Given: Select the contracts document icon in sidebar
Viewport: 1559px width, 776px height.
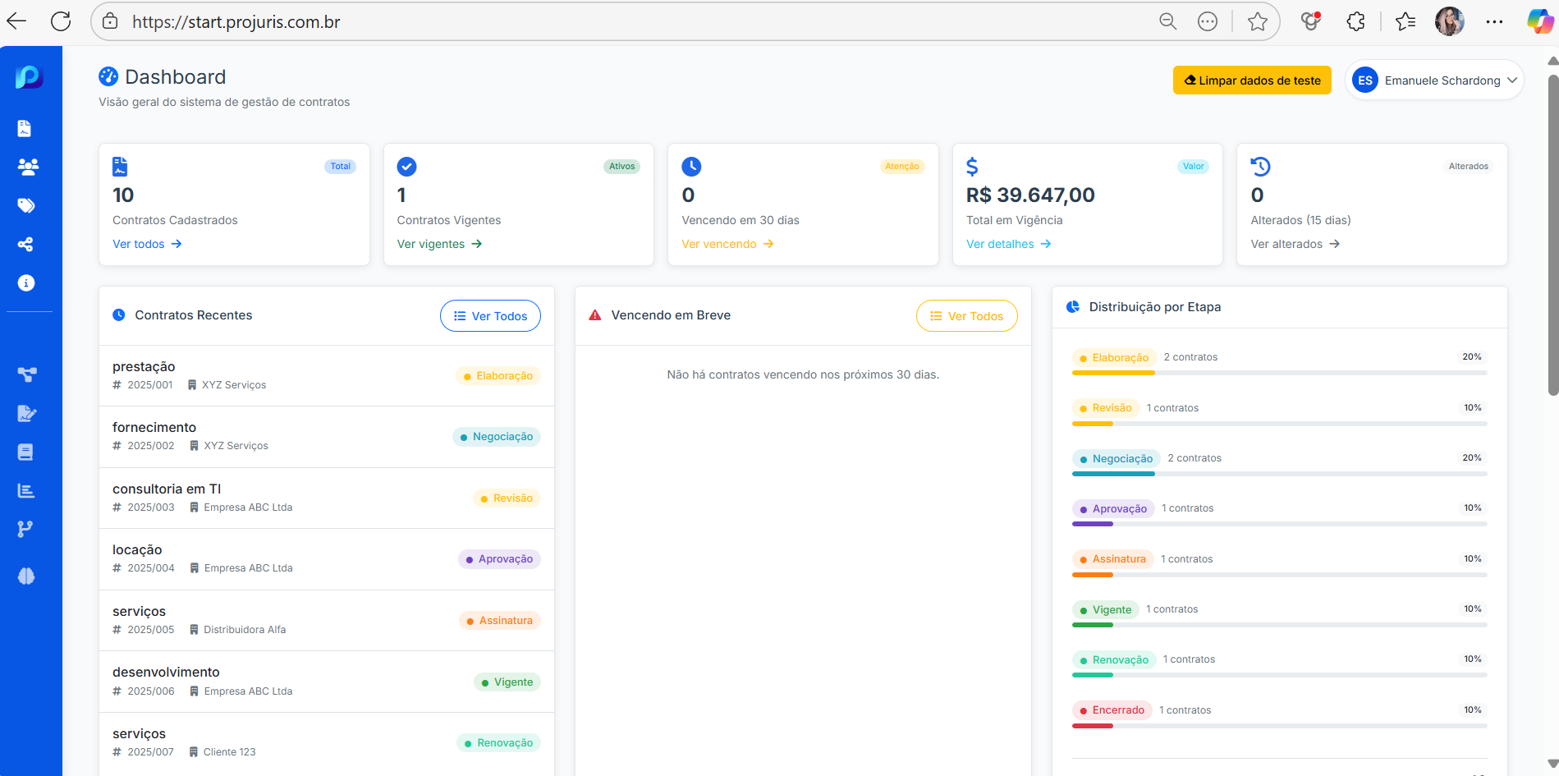Looking at the screenshot, I should tap(25, 128).
